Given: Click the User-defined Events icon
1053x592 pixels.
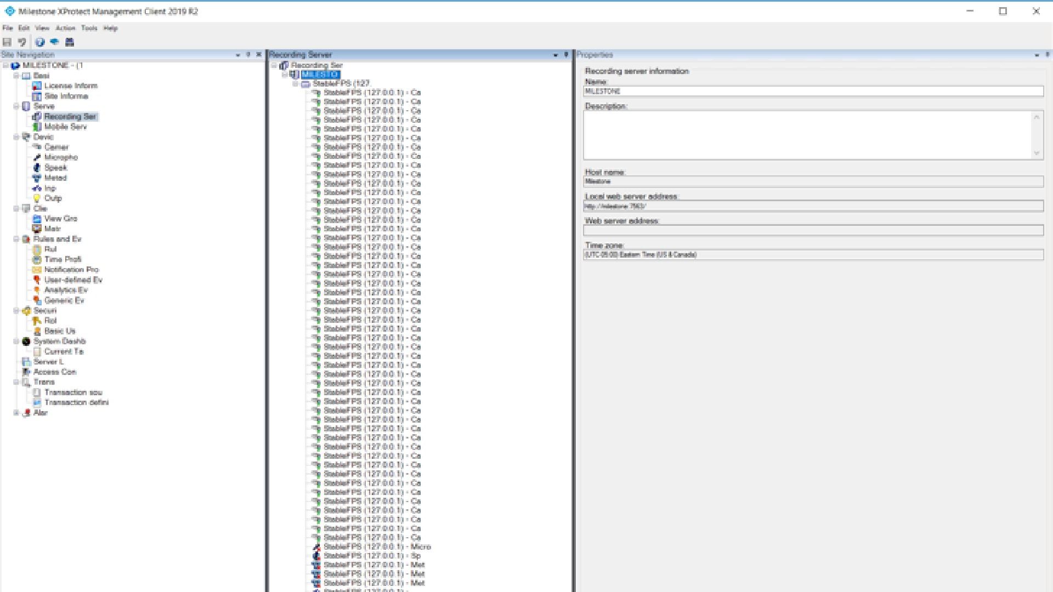Looking at the screenshot, I should point(37,280).
